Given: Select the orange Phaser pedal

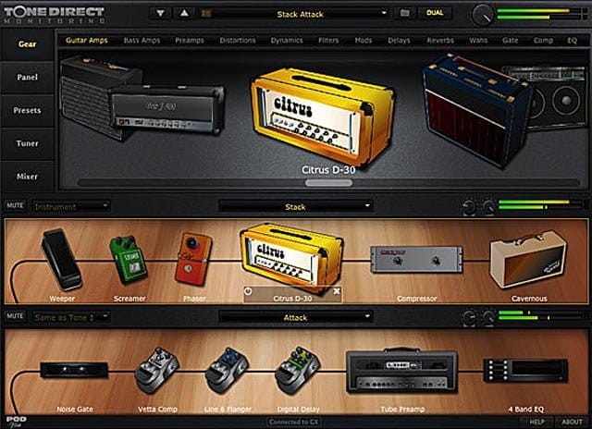Looking at the screenshot, I should (x=193, y=259).
